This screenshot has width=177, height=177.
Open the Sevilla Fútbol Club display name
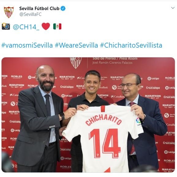[x=39, y=9]
